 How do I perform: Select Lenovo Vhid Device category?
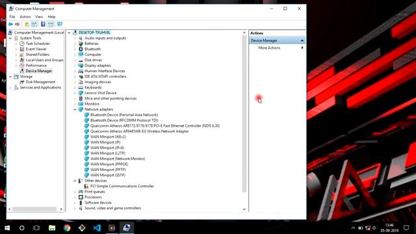pyautogui.click(x=101, y=93)
